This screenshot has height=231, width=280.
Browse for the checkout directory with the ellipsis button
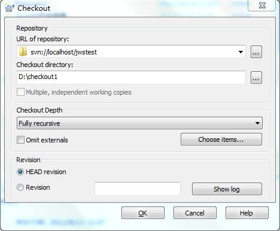tap(256, 77)
